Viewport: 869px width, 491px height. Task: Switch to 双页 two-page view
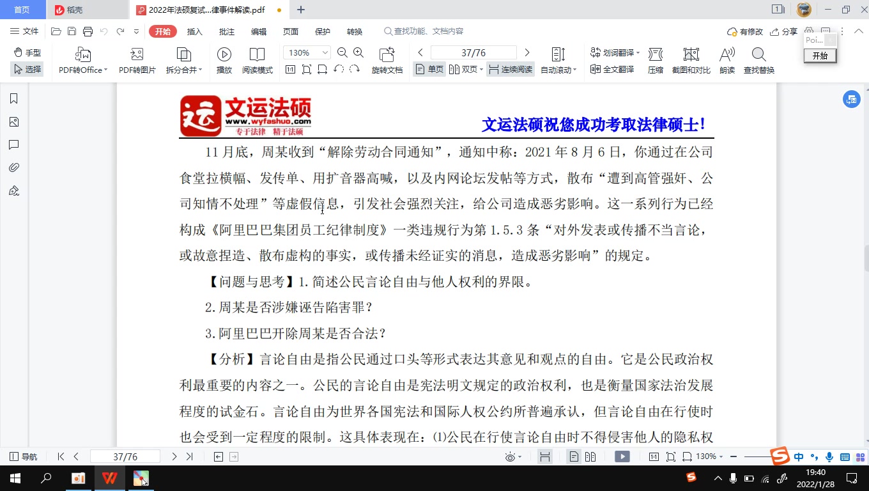(x=463, y=69)
